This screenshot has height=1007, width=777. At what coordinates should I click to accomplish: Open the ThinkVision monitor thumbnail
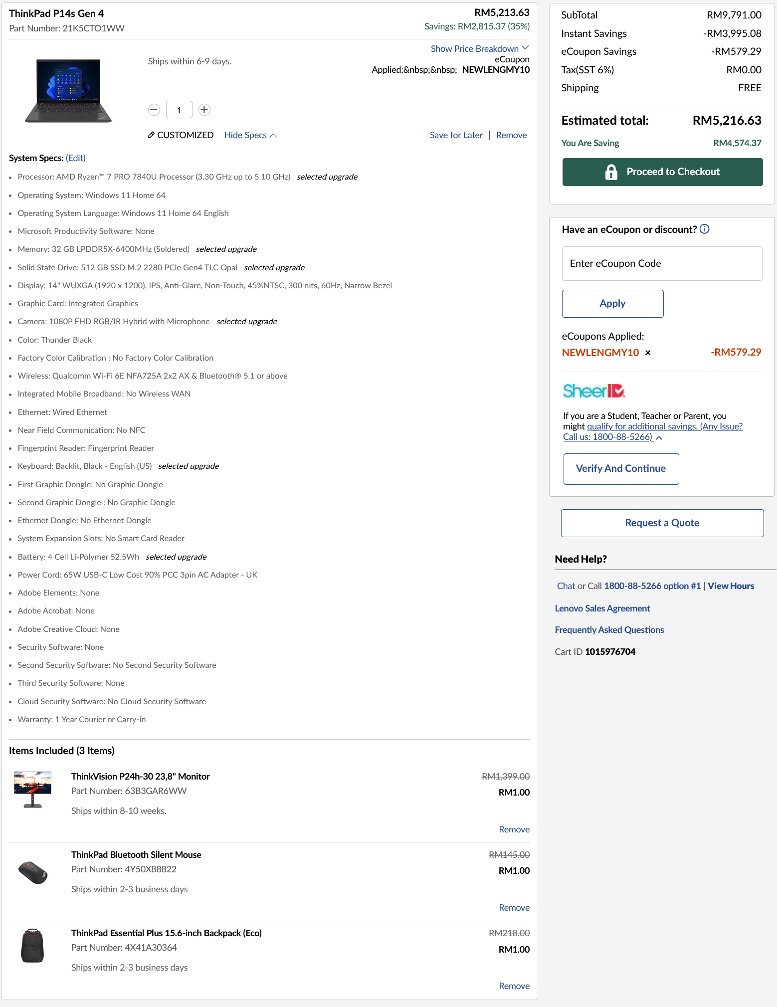click(33, 789)
